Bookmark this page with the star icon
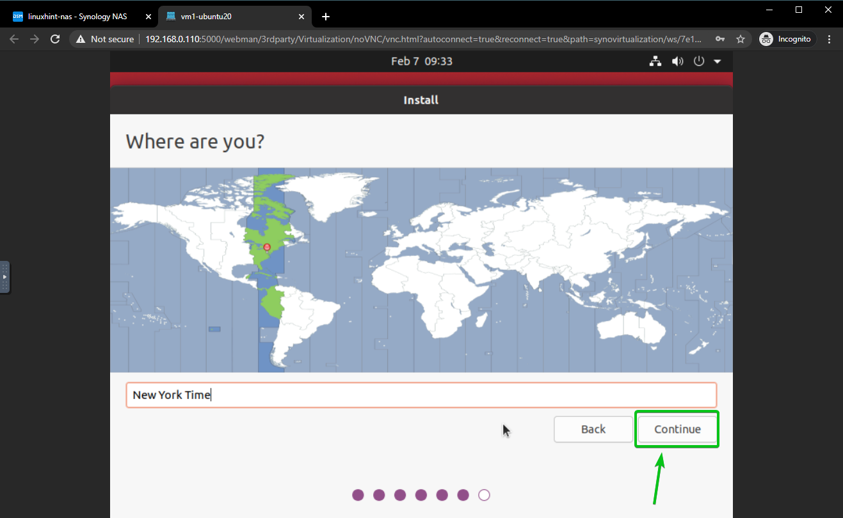Image resolution: width=843 pixels, height=518 pixels. 741,39
